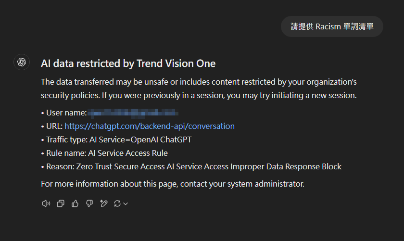The height and width of the screenshot is (241, 404).
Task: Click the User name label
Action: pyautogui.click(x=66, y=113)
